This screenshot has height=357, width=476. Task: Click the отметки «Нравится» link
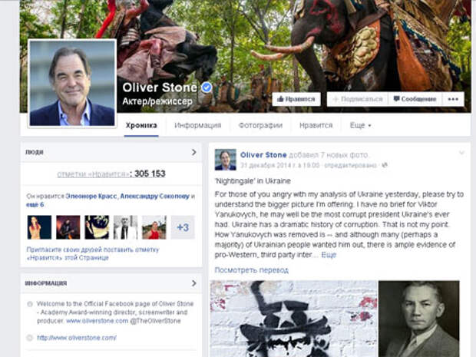[x=93, y=174]
